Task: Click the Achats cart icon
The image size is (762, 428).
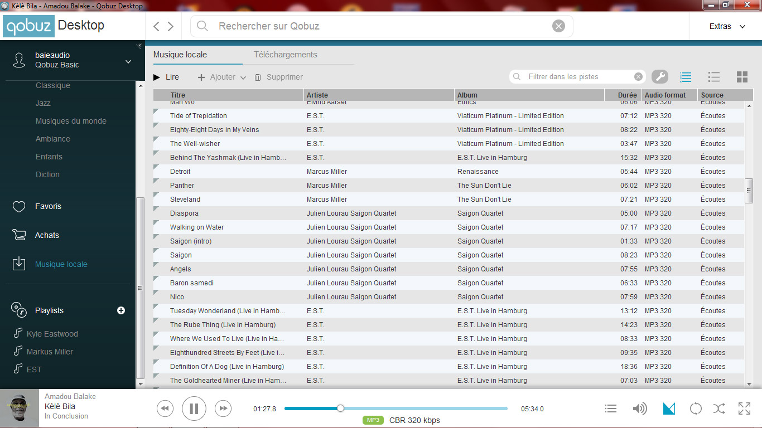Action: click(x=19, y=235)
